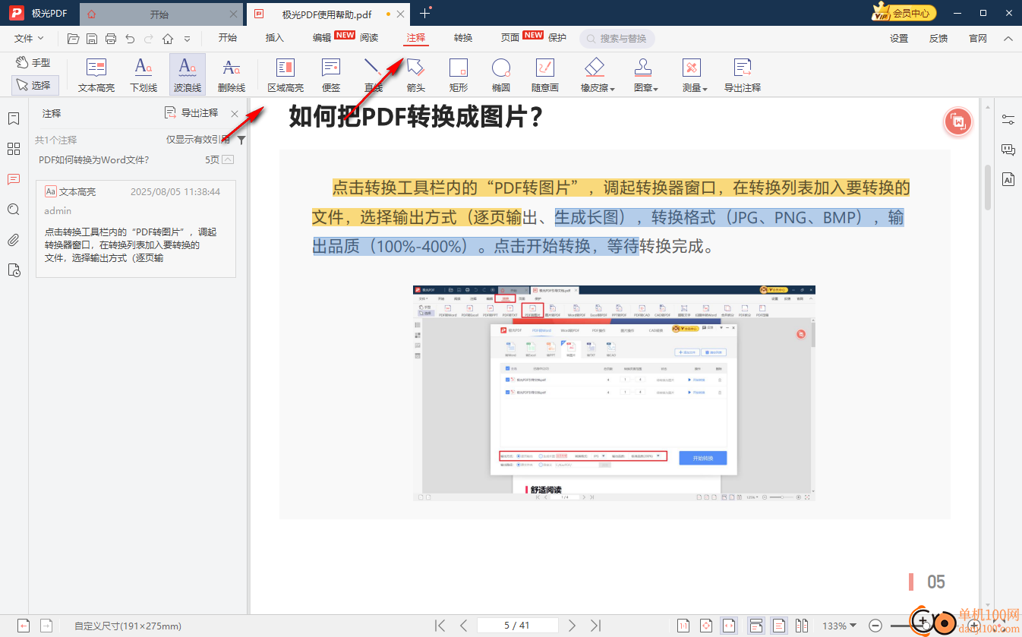
Task: Select the 矩形 rectangle tool
Action: coord(458,75)
